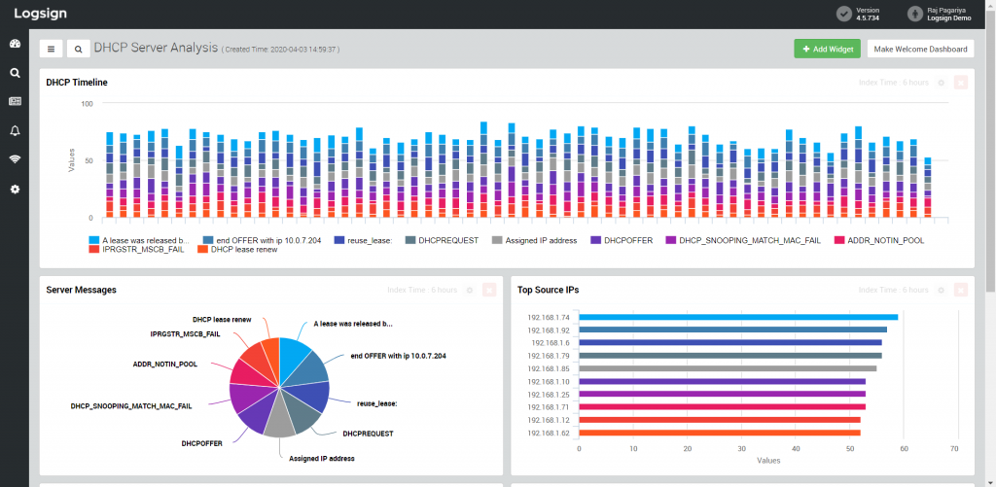Toggle 'A lease was released' legend item
Viewport: 996px width, 487px height.
pos(140,241)
